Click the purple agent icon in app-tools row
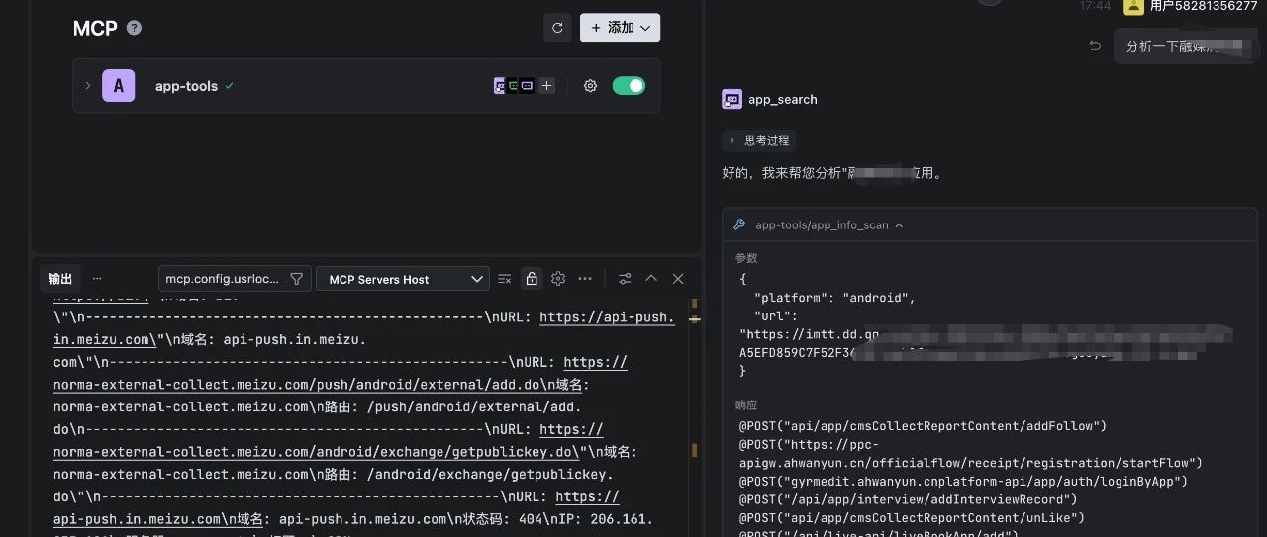Image resolution: width=1267 pixels, height=537 pixels. [500, 86]
